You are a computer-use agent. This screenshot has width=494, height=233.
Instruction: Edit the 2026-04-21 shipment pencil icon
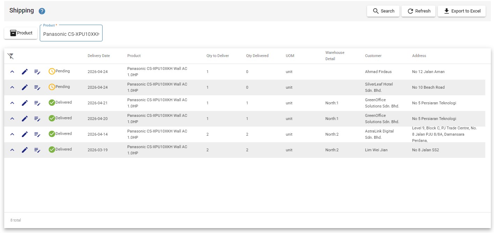click(x=25, y=103)
